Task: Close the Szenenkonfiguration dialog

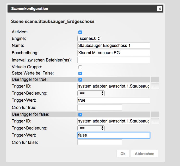Action: click(x=160, y=9)
